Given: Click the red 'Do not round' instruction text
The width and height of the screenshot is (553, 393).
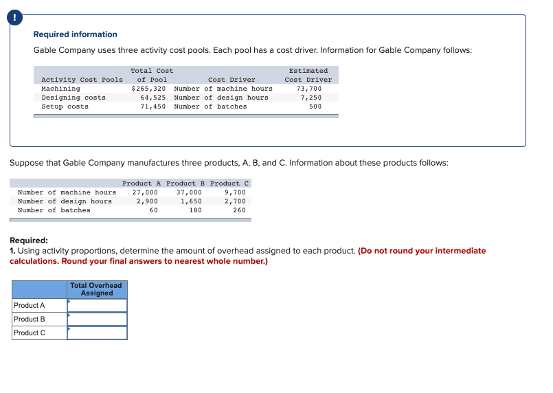Looking at the screenshot, I should click(247, 256).
